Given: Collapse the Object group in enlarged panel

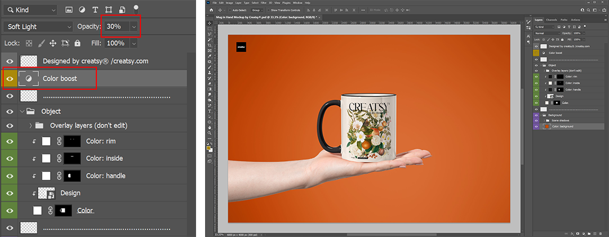Looking at the screenshot, I should click(22, 111).
